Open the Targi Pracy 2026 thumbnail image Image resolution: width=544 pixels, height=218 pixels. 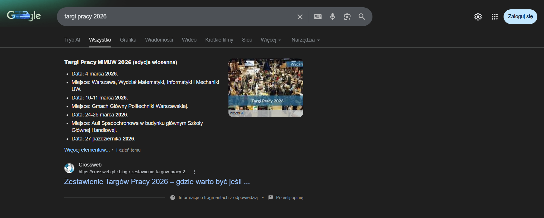(266, 88)
